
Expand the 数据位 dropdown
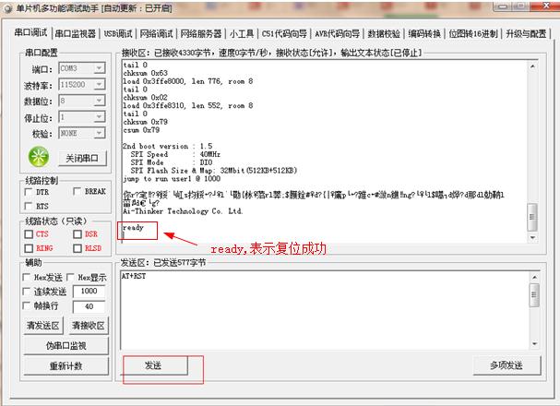click(99, 101)
